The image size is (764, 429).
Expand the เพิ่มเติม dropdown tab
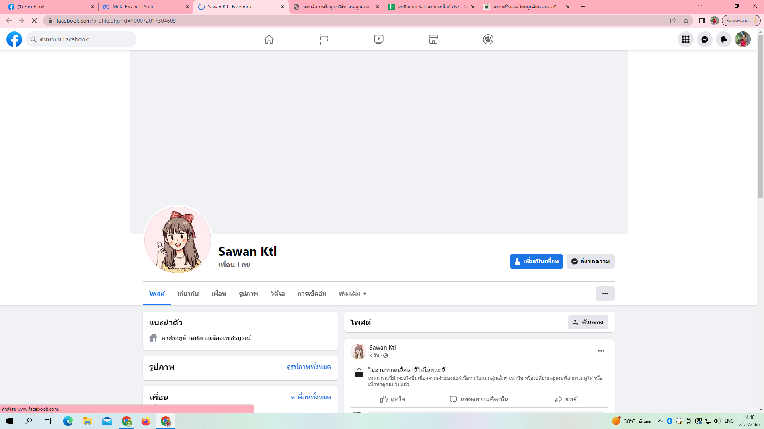pyautogui.click(x=353, y=294)
